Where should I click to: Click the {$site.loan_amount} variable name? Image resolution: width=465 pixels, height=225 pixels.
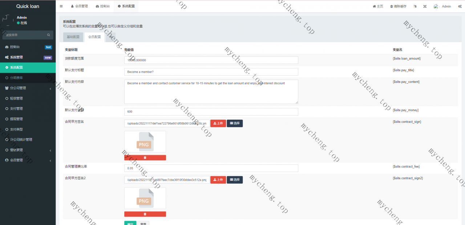(407, 59)
